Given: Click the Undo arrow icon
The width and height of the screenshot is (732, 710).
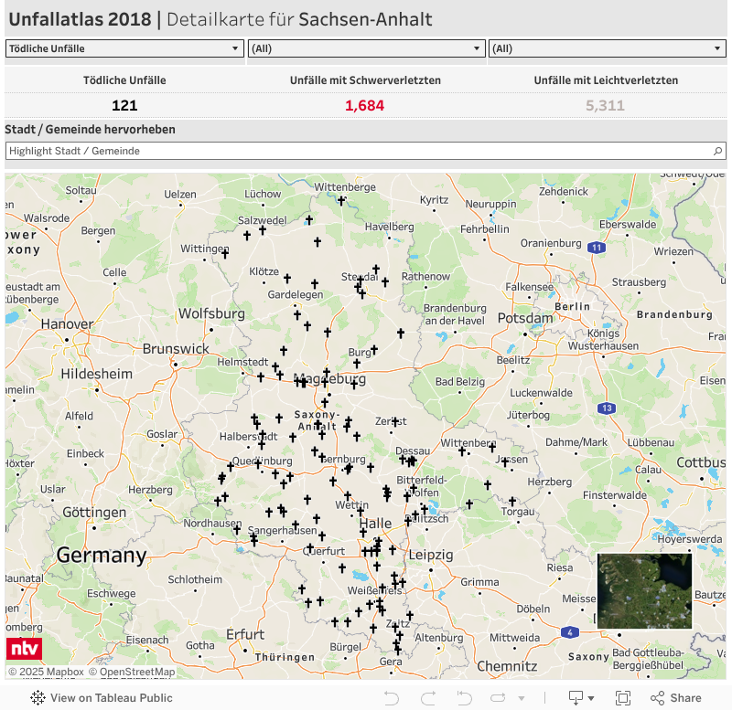Looking at the screenshot, I should [392, 698].
